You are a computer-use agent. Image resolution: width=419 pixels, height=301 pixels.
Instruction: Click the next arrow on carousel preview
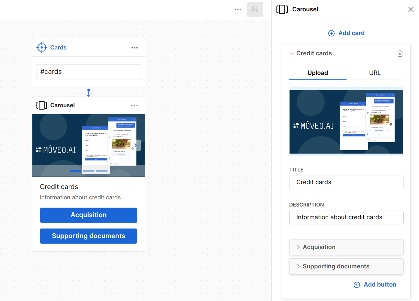(136, 145)
